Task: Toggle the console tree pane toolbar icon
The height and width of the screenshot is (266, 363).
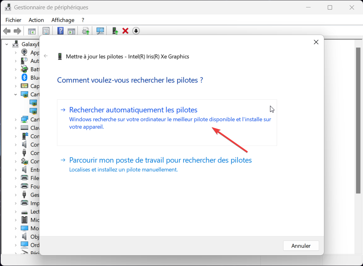Action: (32, 31)
